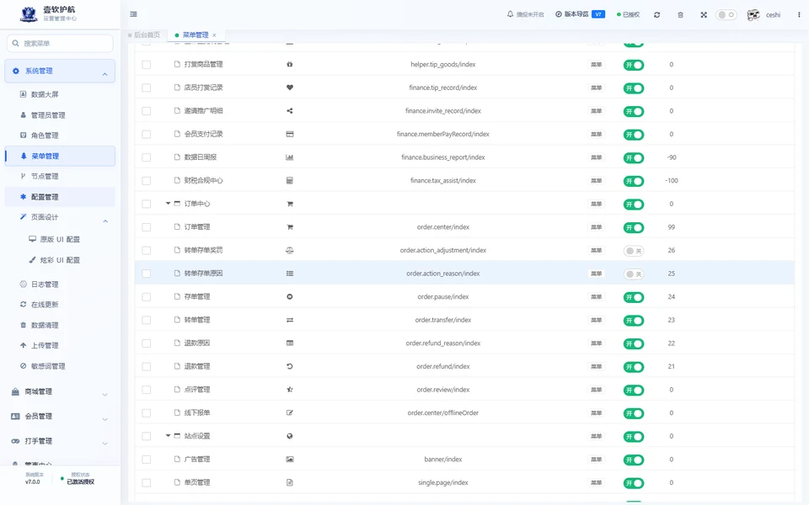
Task: Click the 节点管理 branch icon
Action: (x=23, y=176)
